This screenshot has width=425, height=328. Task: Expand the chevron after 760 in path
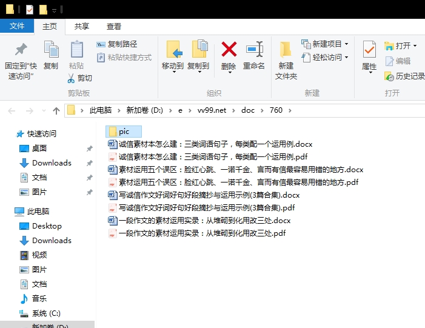coord(290,110)
